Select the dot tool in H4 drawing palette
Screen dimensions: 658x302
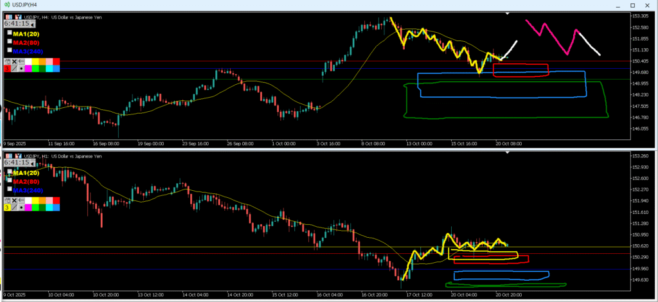point(21,68)
